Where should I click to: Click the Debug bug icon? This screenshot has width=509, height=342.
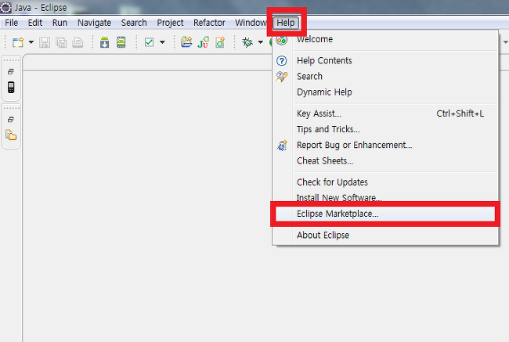247,42
